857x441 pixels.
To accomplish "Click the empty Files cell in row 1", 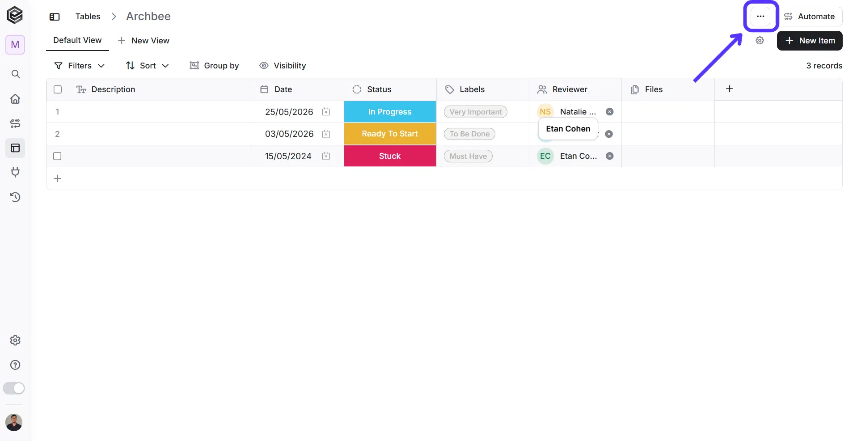I will point(668,112).
